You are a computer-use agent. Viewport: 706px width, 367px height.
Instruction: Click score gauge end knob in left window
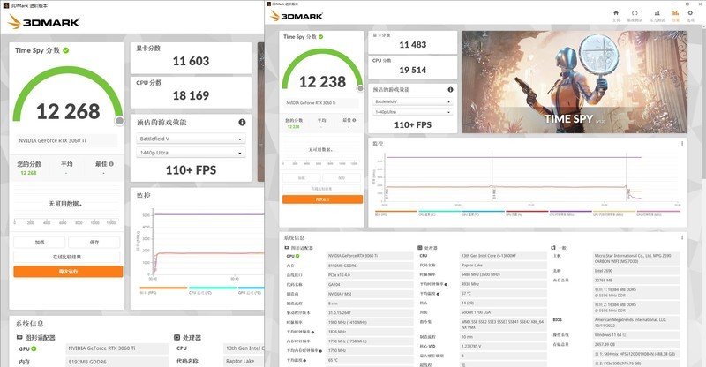pyautogui.click(x=119, y=121)
